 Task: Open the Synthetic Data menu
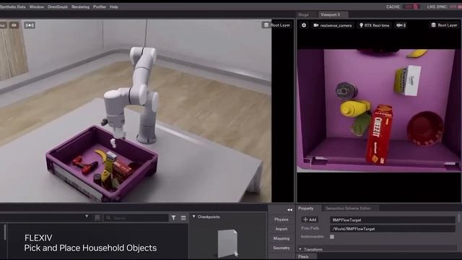click(x=12, y=6)
